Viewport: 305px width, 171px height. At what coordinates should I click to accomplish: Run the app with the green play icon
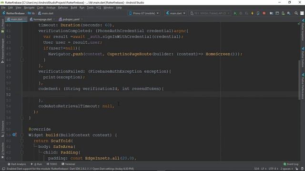click(235, 13)
